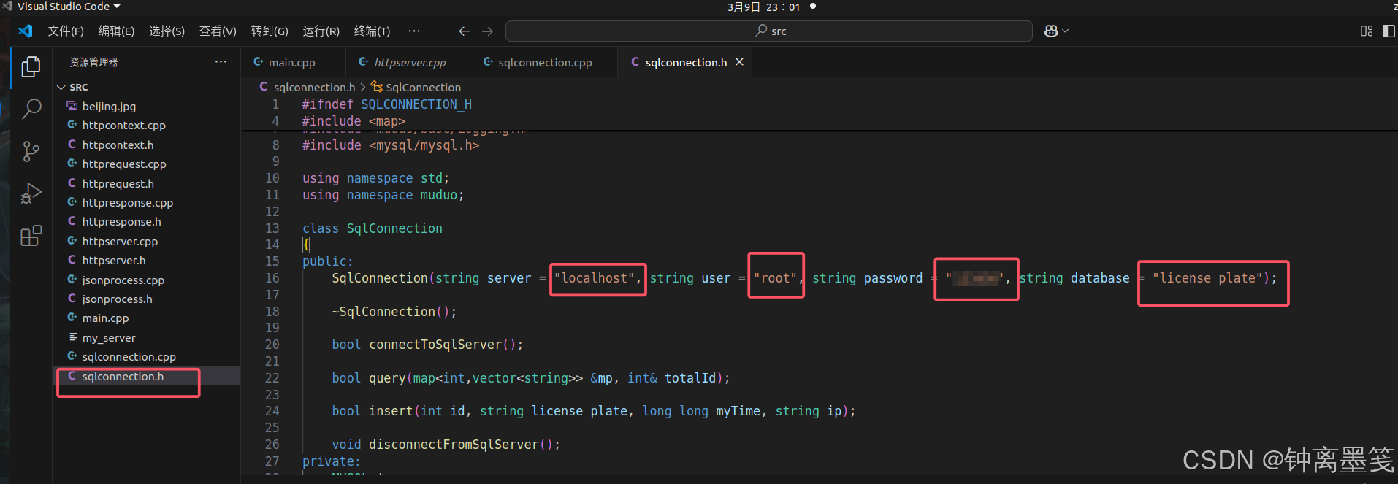Open Visual Studio Code app menu dropdown
1398x484 pixels.
tap(69, 7)
